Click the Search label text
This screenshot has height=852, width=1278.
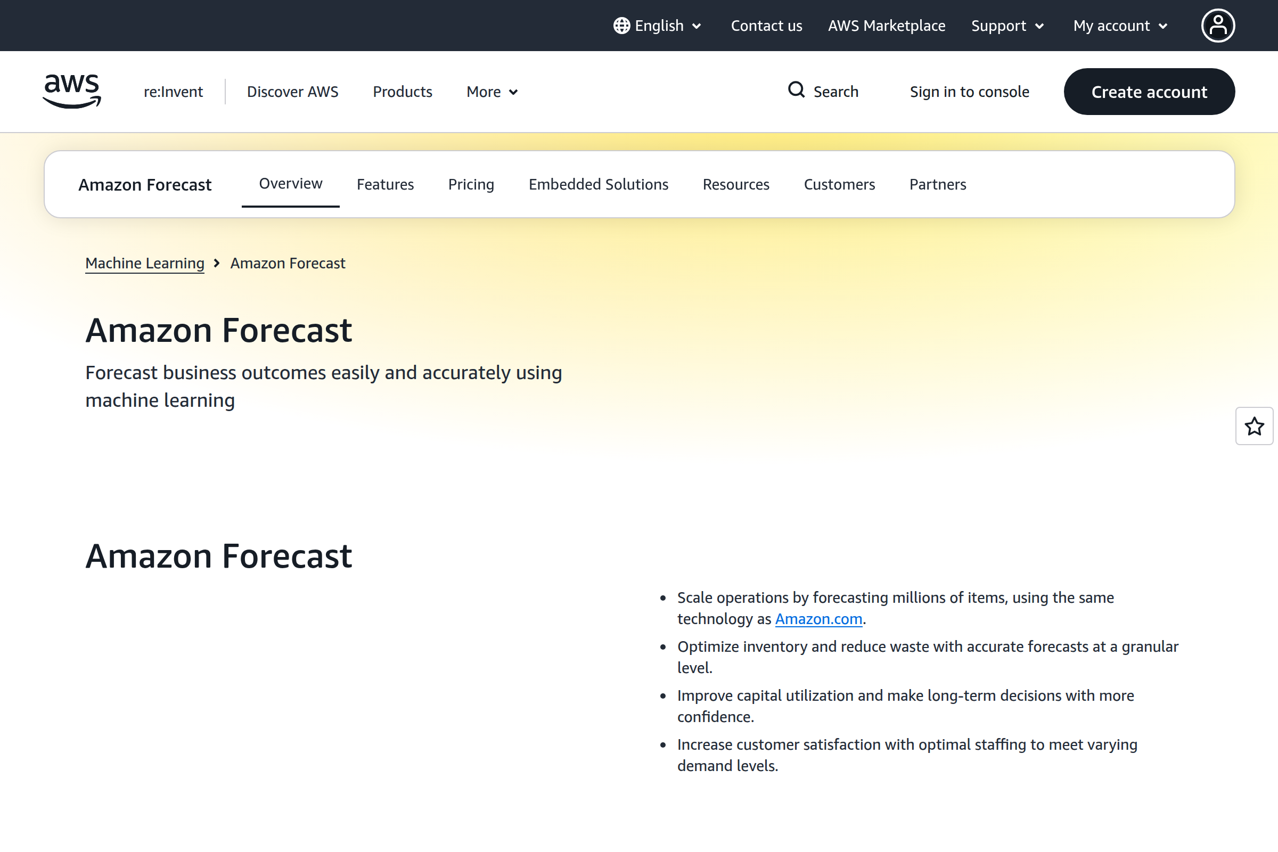(835, 92)
